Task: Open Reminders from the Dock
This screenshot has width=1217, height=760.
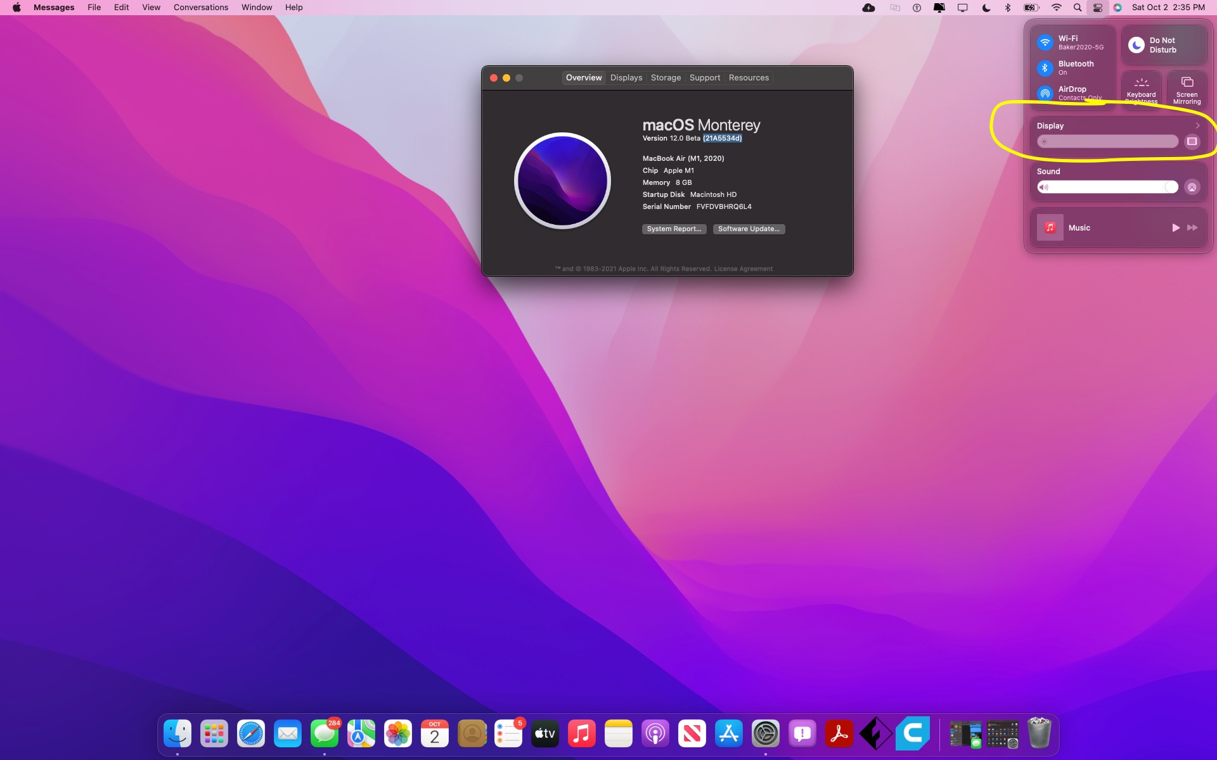Action: pos(508,733)
